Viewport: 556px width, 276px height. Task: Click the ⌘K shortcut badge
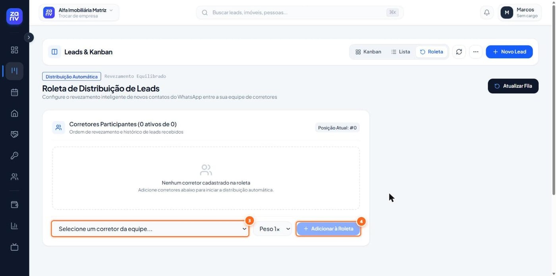click(392, 13)
